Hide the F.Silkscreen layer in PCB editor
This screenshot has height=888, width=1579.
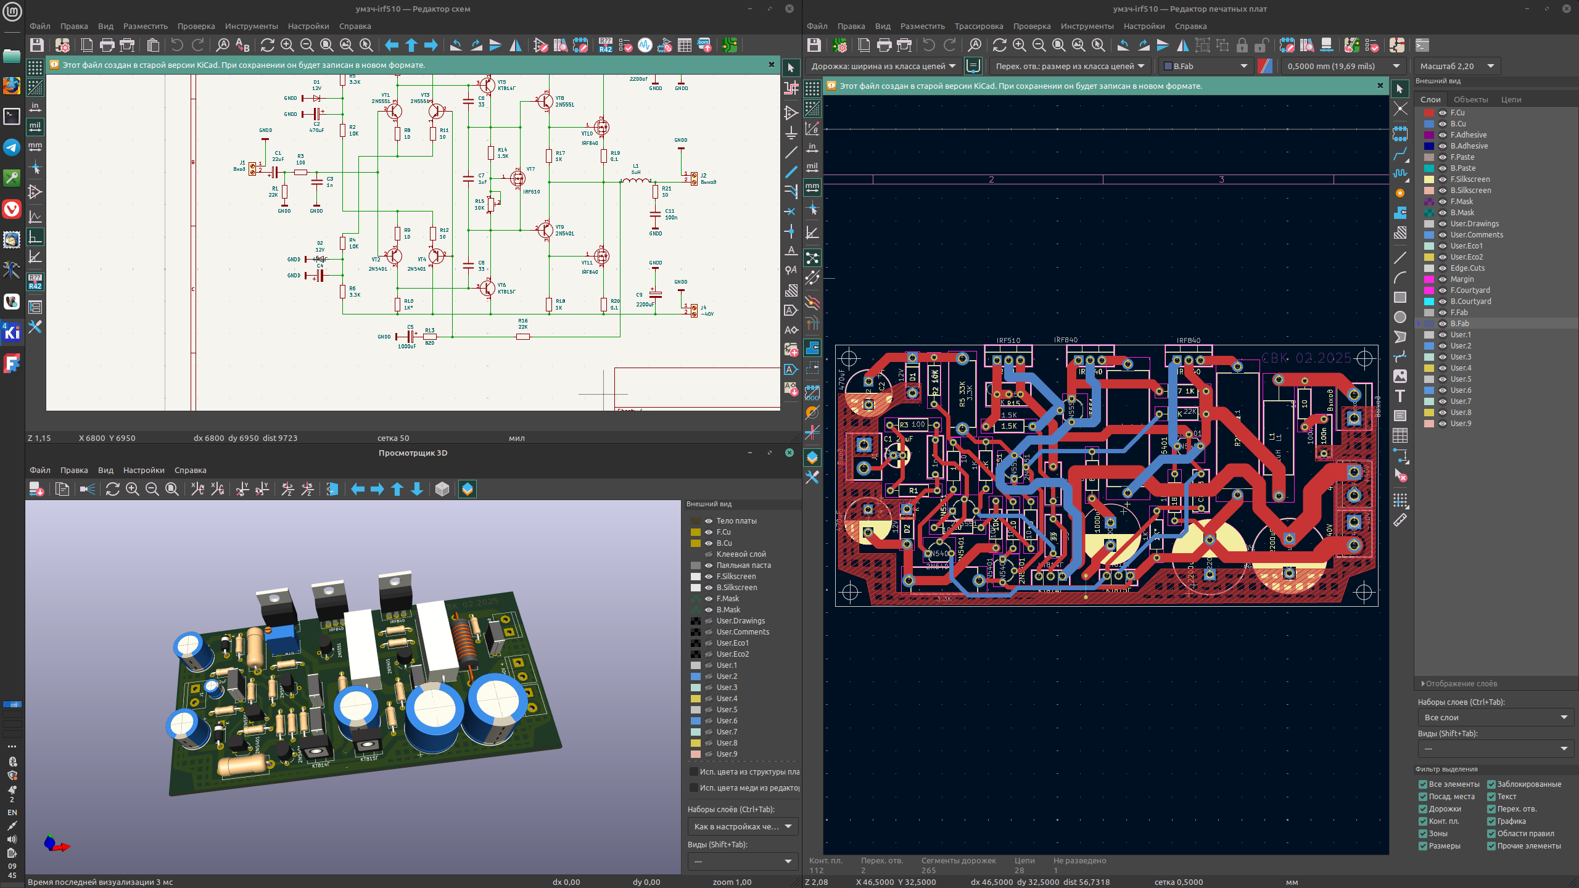[x=1443, y=179]
